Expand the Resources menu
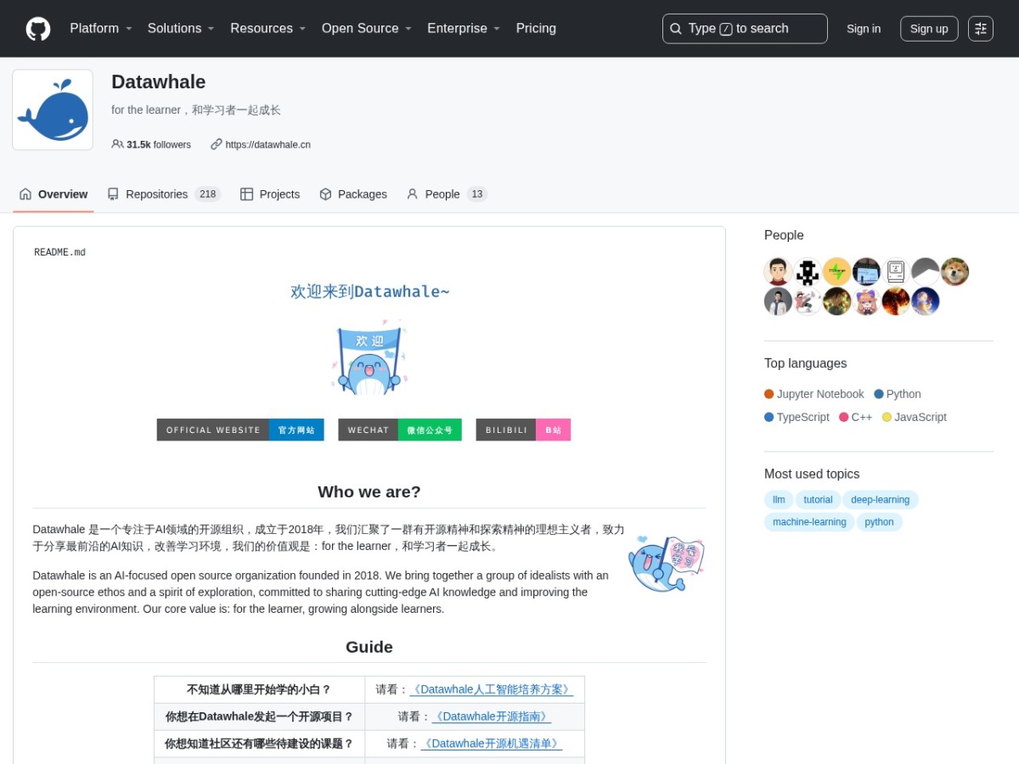Image resolution: width=1019 pixels, height=764 pixels. [267, 28]
